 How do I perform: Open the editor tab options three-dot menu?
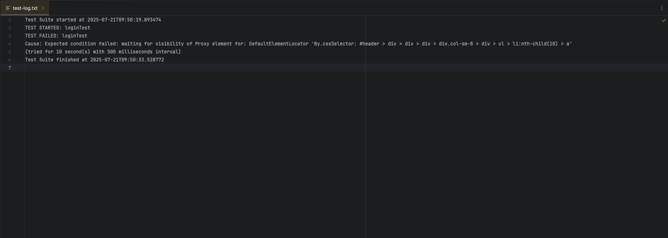coord(661,8)
